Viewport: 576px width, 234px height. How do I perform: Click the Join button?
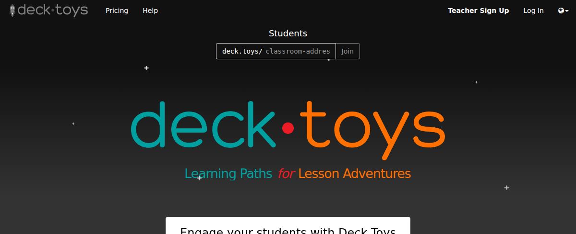tap(348, 51)
